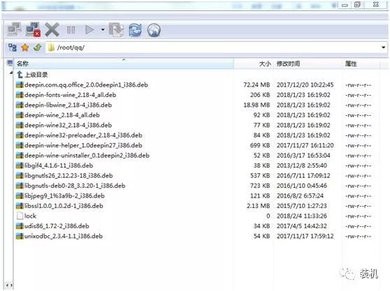Click the date 2018/2/4 11:33:26

click(302, 216)
